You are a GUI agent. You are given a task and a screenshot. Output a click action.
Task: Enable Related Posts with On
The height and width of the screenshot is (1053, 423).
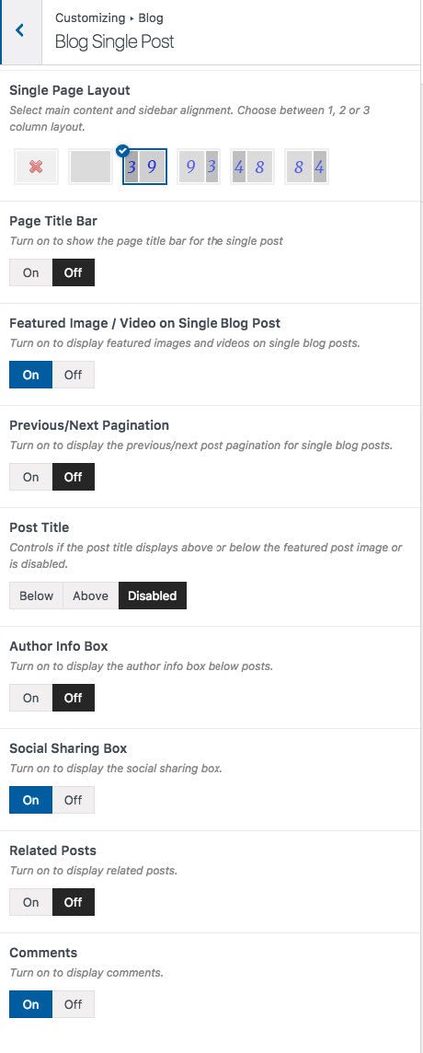[x=31, y=902]
